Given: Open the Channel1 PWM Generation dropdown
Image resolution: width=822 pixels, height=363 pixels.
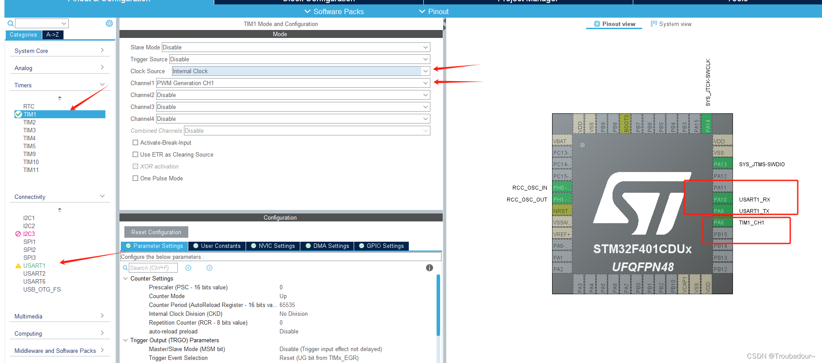Looking at the screenshot, I should click(293, 83).
